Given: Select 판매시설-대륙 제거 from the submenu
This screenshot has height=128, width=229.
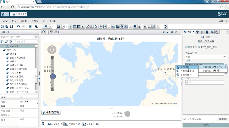Looking at the screenshot, I should pos(212,71).
